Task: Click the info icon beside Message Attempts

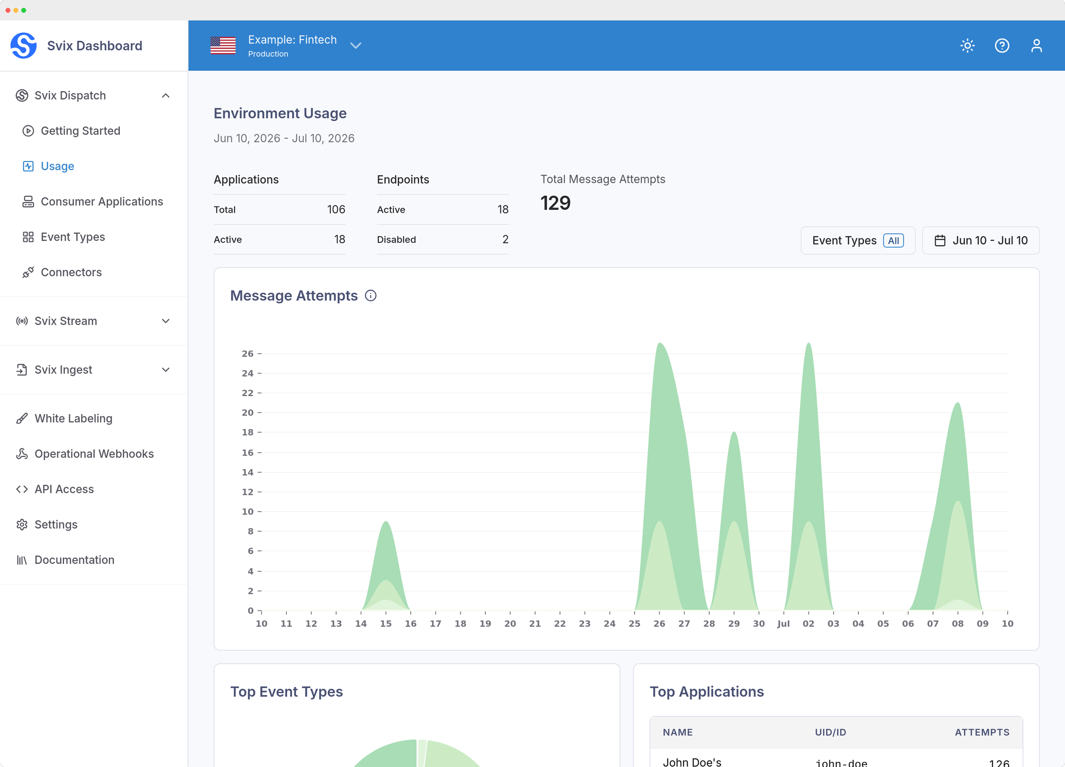Action: (x=370, y=295)
